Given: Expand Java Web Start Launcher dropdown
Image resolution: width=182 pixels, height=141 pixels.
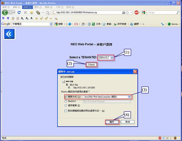Looking at the screenshot, I should coord(130,97).
